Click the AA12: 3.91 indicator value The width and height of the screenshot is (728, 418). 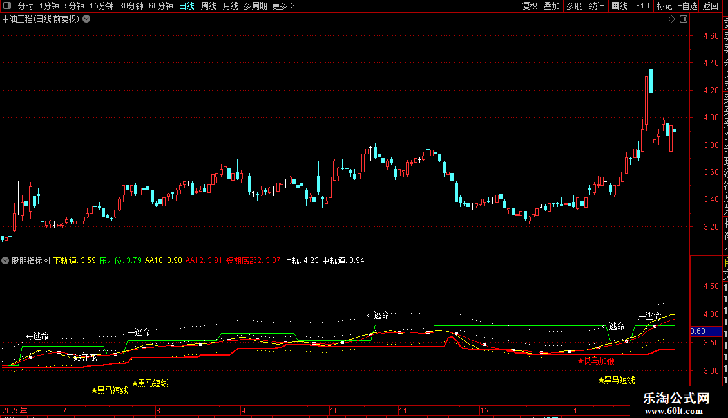[204, 260]
